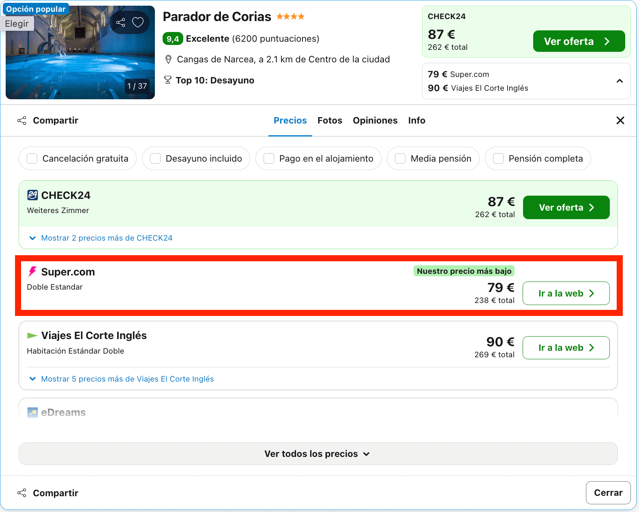Switch to the Precios tab
Screen dimensions: 639x512
click(290, 120)
